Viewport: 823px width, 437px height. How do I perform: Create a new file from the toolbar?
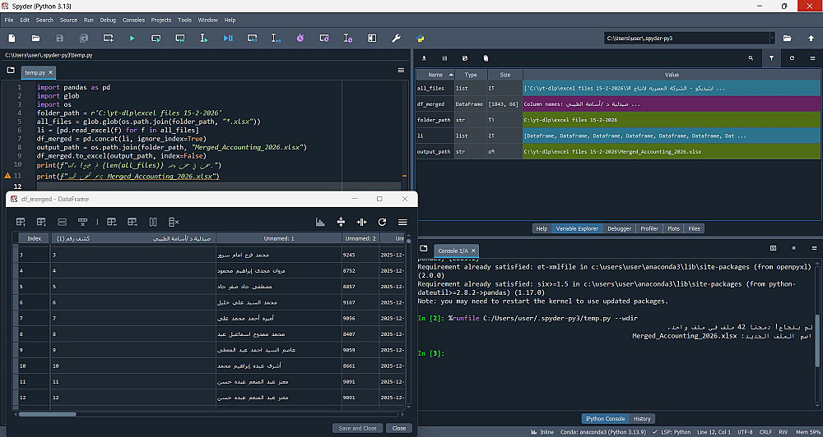pos(12,38)
